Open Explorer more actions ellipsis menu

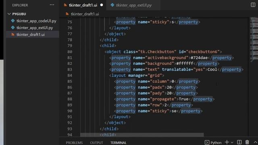click(52, 5)
